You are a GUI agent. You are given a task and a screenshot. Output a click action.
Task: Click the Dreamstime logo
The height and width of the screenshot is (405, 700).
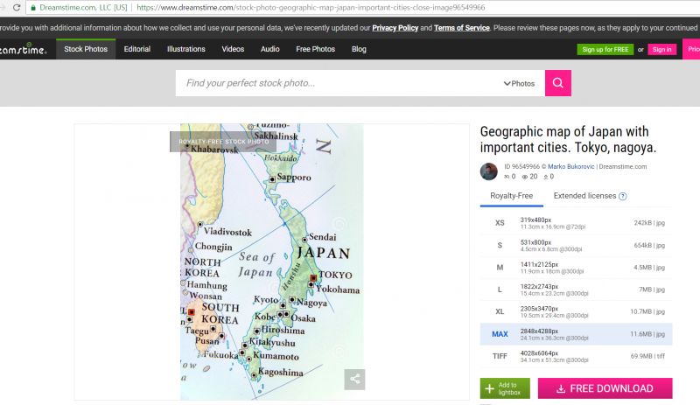click(26, 50)
